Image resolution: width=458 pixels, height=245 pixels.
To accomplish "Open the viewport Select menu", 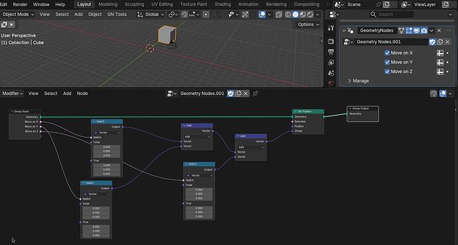I will coord(62,15).
